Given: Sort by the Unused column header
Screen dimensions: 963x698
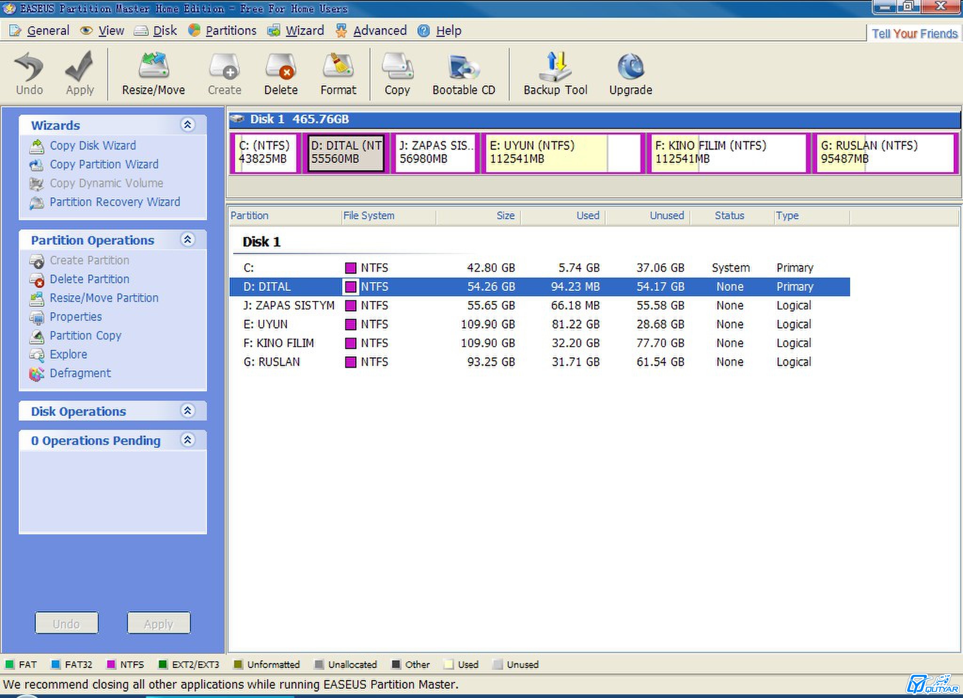Looking at the screenshot, I should coord(647,216).
